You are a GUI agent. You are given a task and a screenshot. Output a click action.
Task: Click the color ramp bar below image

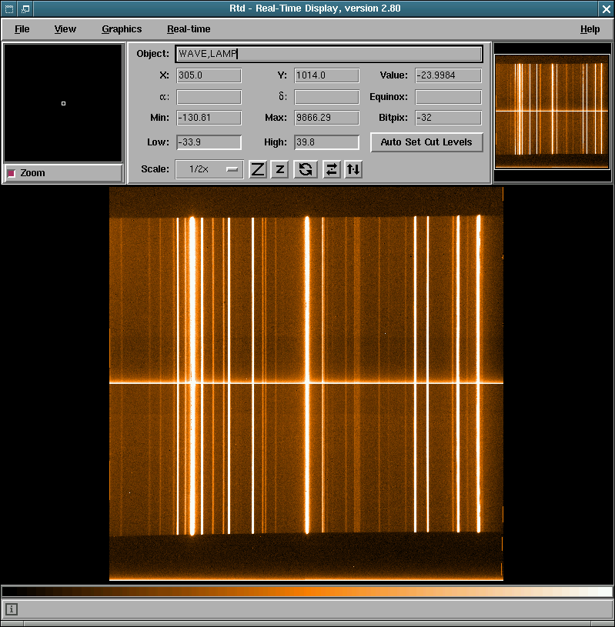pos(307,592)
